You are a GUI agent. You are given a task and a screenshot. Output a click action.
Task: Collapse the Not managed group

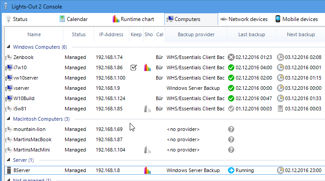pos(8,180)
